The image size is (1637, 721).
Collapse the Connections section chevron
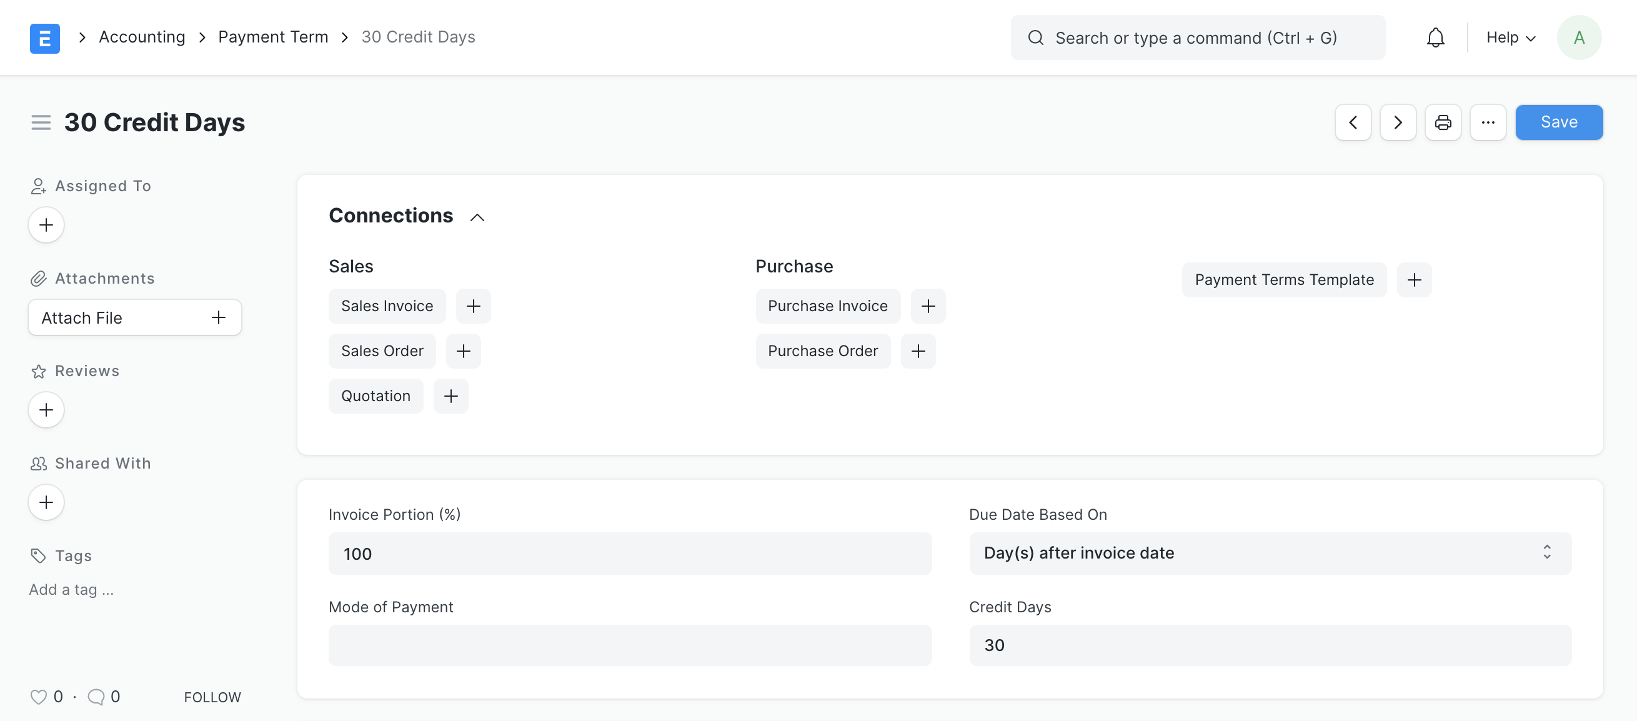point(477,215)
